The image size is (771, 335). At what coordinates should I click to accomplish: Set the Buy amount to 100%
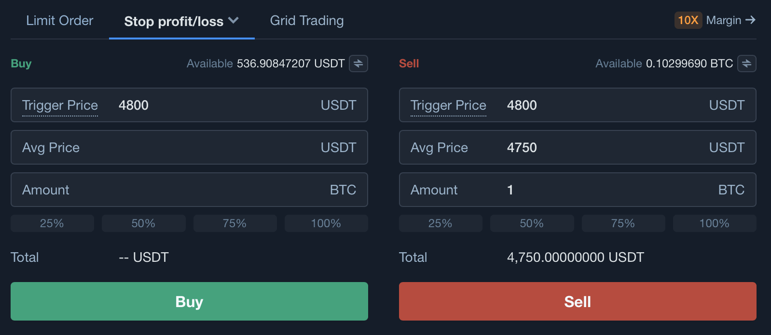326,223
